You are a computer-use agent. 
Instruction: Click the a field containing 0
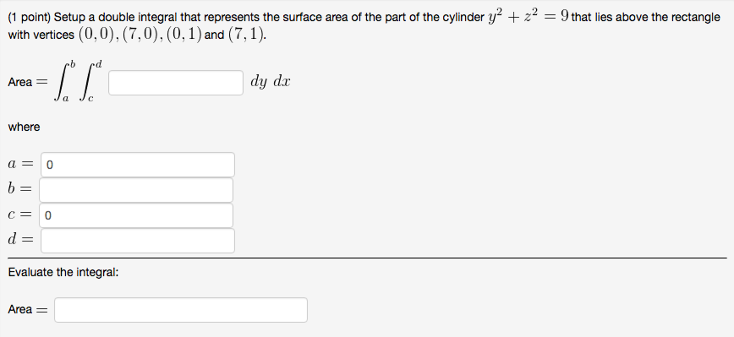[137, 164]
